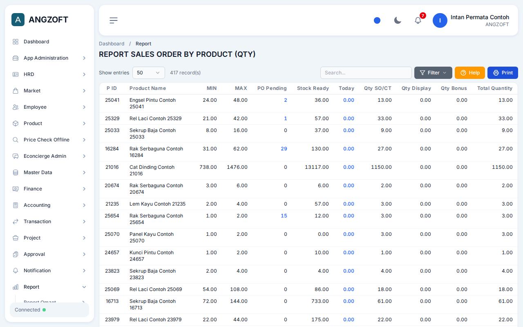This screenshot has height=327, width=523.
Task: Open the Notification menu item
Action: click(x=49, y=271)
